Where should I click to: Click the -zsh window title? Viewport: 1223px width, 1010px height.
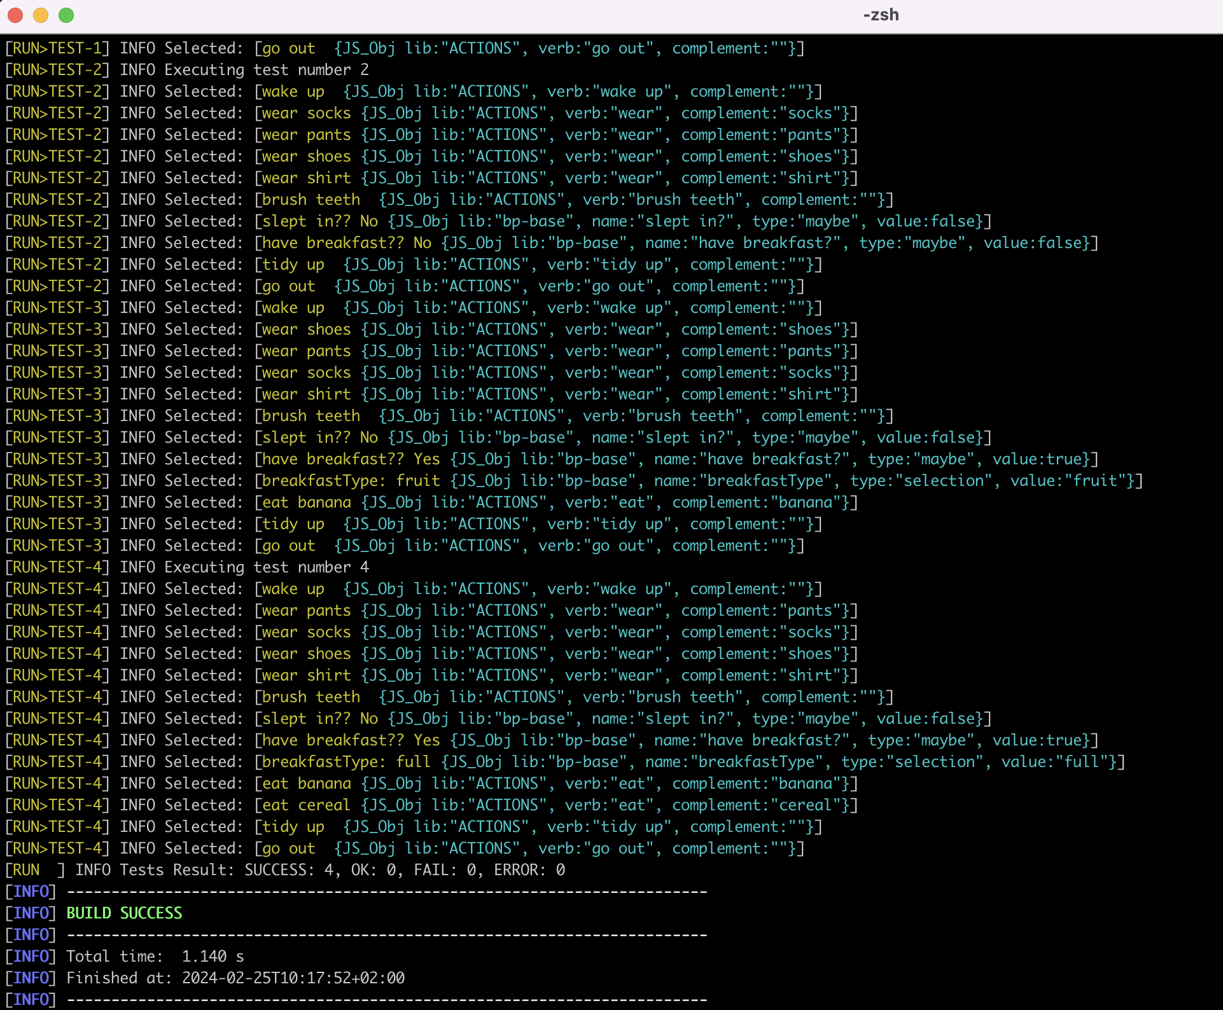[x=881, y=15]
